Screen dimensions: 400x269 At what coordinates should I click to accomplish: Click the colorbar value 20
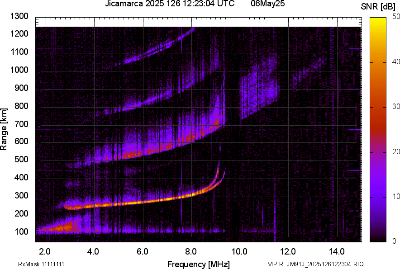click(396, 151)
